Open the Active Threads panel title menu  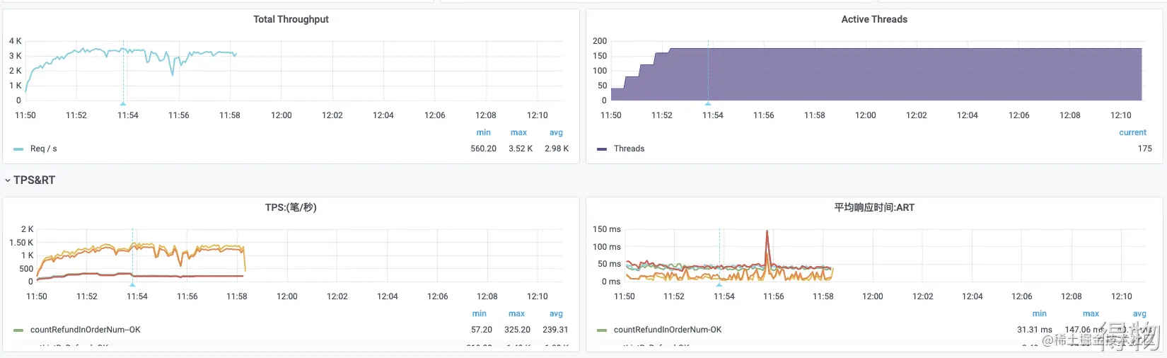tap(874, 19)
